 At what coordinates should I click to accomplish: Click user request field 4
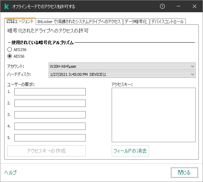(50, 126)
